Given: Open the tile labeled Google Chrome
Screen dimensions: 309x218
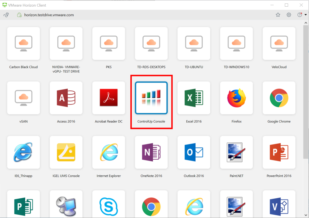Looking at the screenshot, I should click(279, 98).
